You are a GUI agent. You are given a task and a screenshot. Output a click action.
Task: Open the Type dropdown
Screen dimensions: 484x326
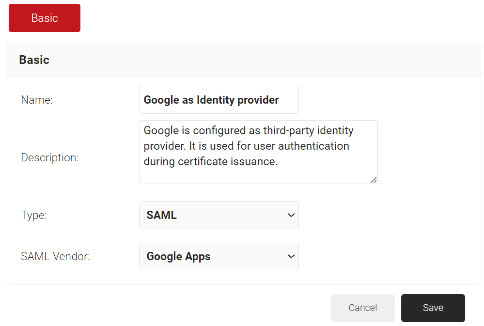219,215
